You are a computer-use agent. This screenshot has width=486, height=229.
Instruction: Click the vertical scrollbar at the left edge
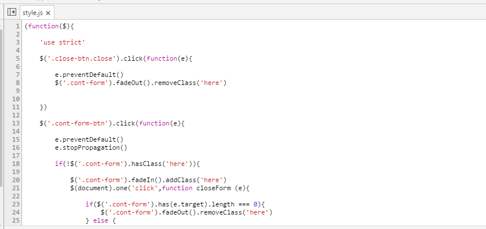[x=1, y=108]
